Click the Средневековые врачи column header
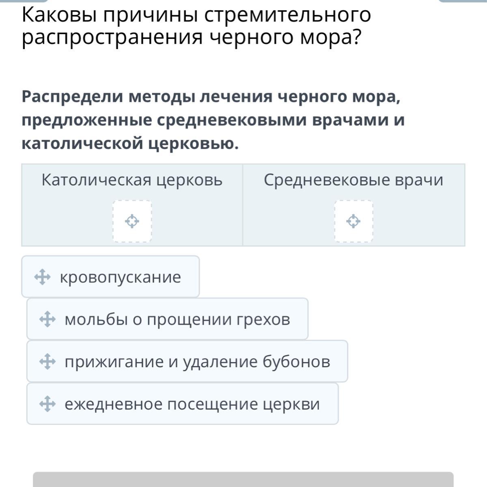Viewport: 487px width, 487px height. (353, 180)
